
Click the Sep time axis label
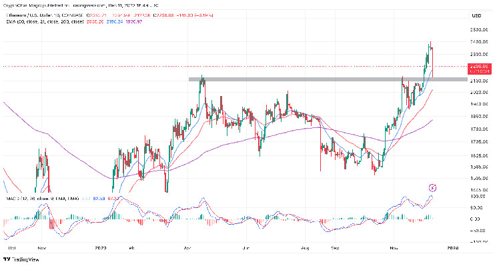click(335, 248)
